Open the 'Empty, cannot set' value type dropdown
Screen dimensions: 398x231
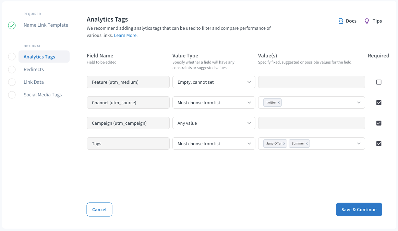214,82
